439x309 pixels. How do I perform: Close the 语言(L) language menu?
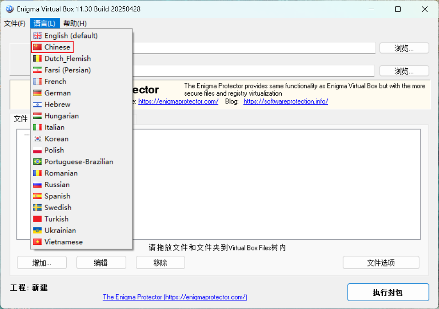pyautogui.click(x=45, y=23)
